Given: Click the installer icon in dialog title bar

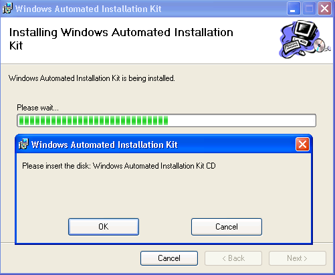Looking at the screenshot, I should coord(23,144).
